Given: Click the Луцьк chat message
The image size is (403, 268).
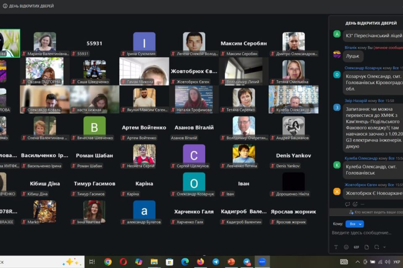Looking at the screenshot, I should [x=353, y=56].
